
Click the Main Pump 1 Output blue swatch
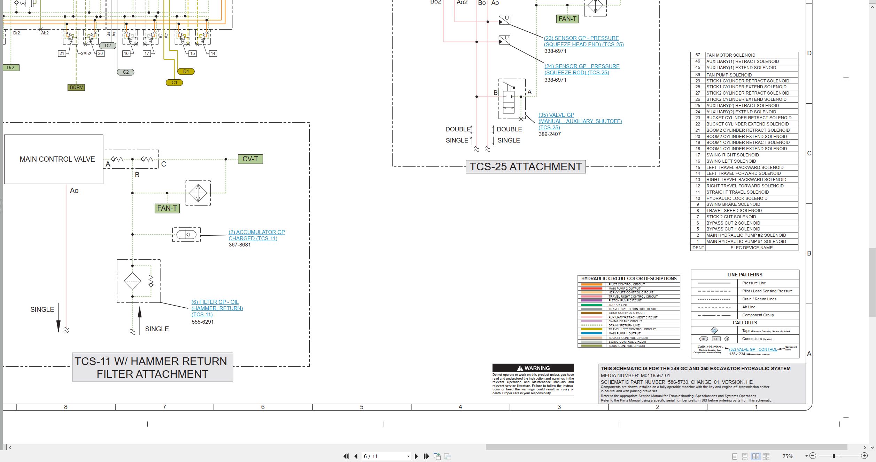click(591, 333)
